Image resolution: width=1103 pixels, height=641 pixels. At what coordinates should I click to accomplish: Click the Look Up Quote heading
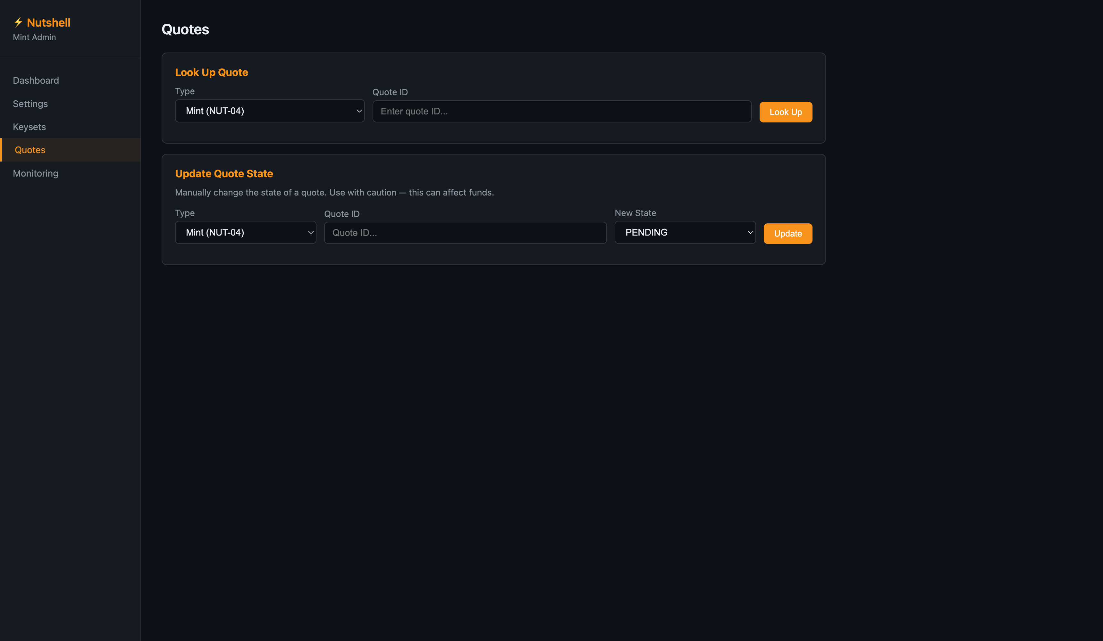pos(211,73)
